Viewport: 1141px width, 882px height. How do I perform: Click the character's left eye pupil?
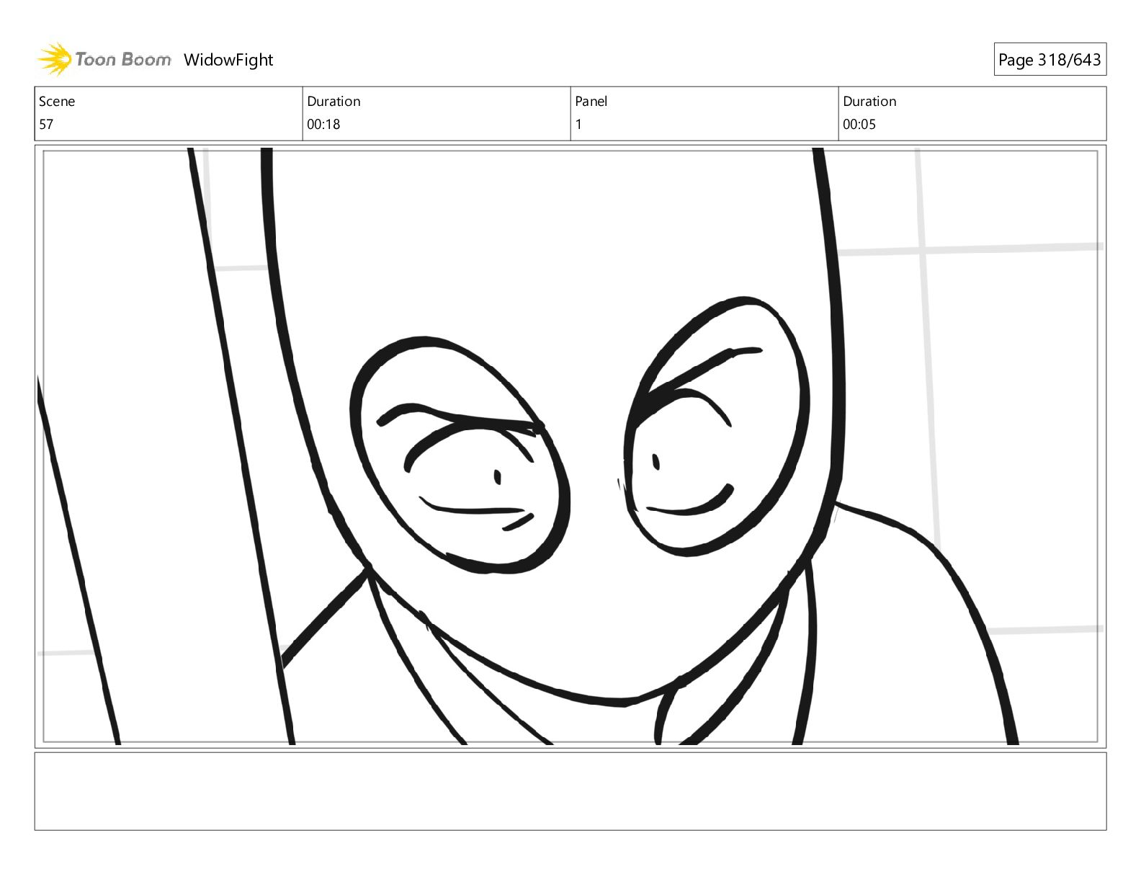497,476
